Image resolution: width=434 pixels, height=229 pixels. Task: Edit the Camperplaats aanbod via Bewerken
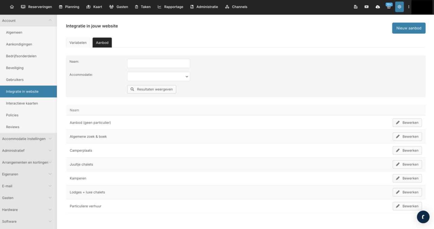tap(407, 151)
